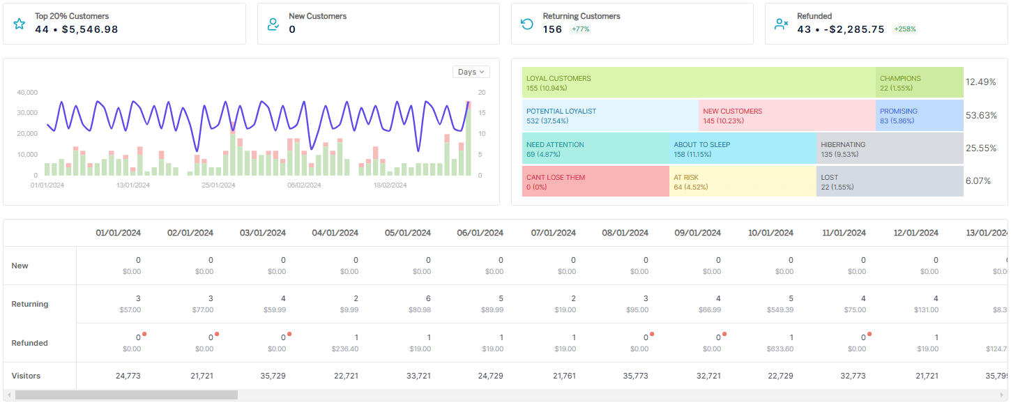Click the 44 • $5,546.98 top customers value

point(77,29)
